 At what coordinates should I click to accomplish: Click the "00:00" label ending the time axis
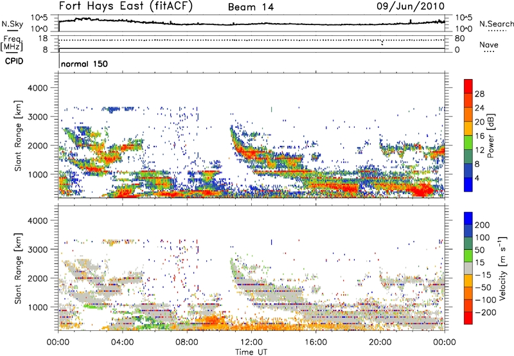coord(445,343)
